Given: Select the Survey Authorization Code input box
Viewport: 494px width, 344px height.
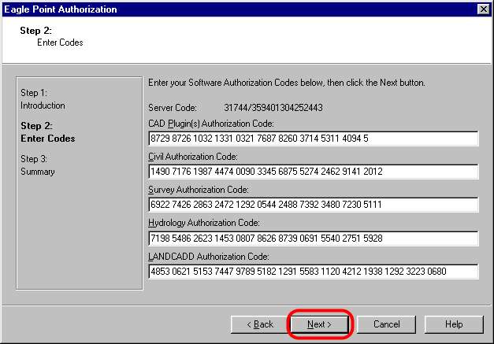Looking at the screenshot, I should click(313, 205).
